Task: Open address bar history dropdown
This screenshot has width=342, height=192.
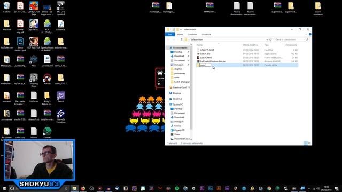Action: [x=267, y=39]
